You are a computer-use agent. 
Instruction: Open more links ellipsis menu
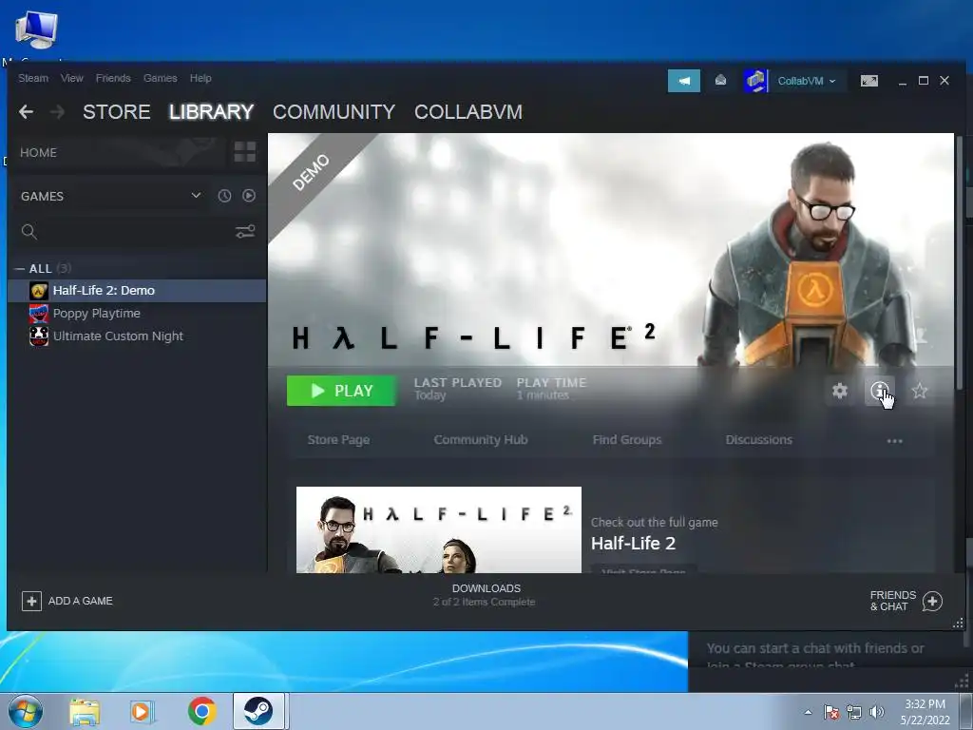pos(894,441)
